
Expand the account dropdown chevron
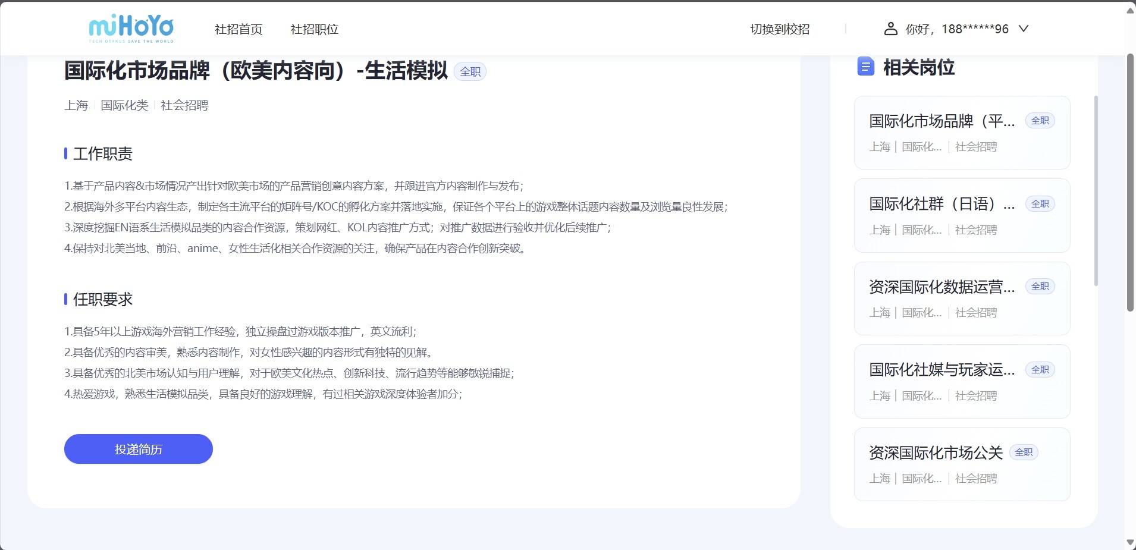click(x=1023, y=29)
